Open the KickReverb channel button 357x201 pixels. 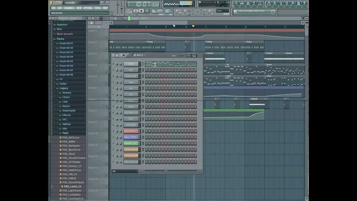pyautogui.click(x=131, y=76)
